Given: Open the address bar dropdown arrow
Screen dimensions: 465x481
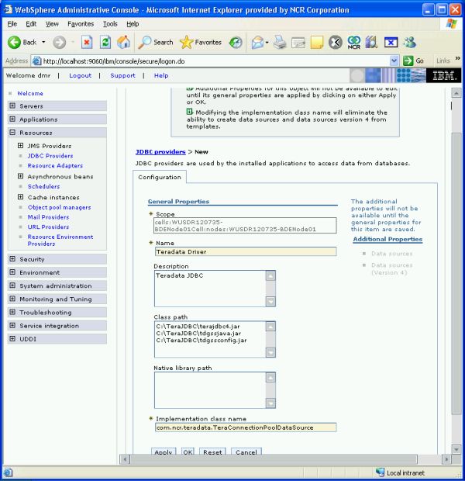Looking at the screenshot, I should pyautogui.click(x=394, y=61).
